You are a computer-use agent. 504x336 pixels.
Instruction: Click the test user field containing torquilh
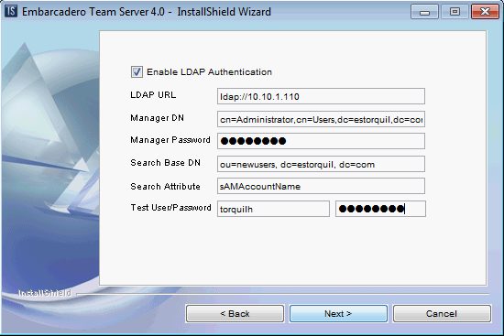tap(273, 209)
